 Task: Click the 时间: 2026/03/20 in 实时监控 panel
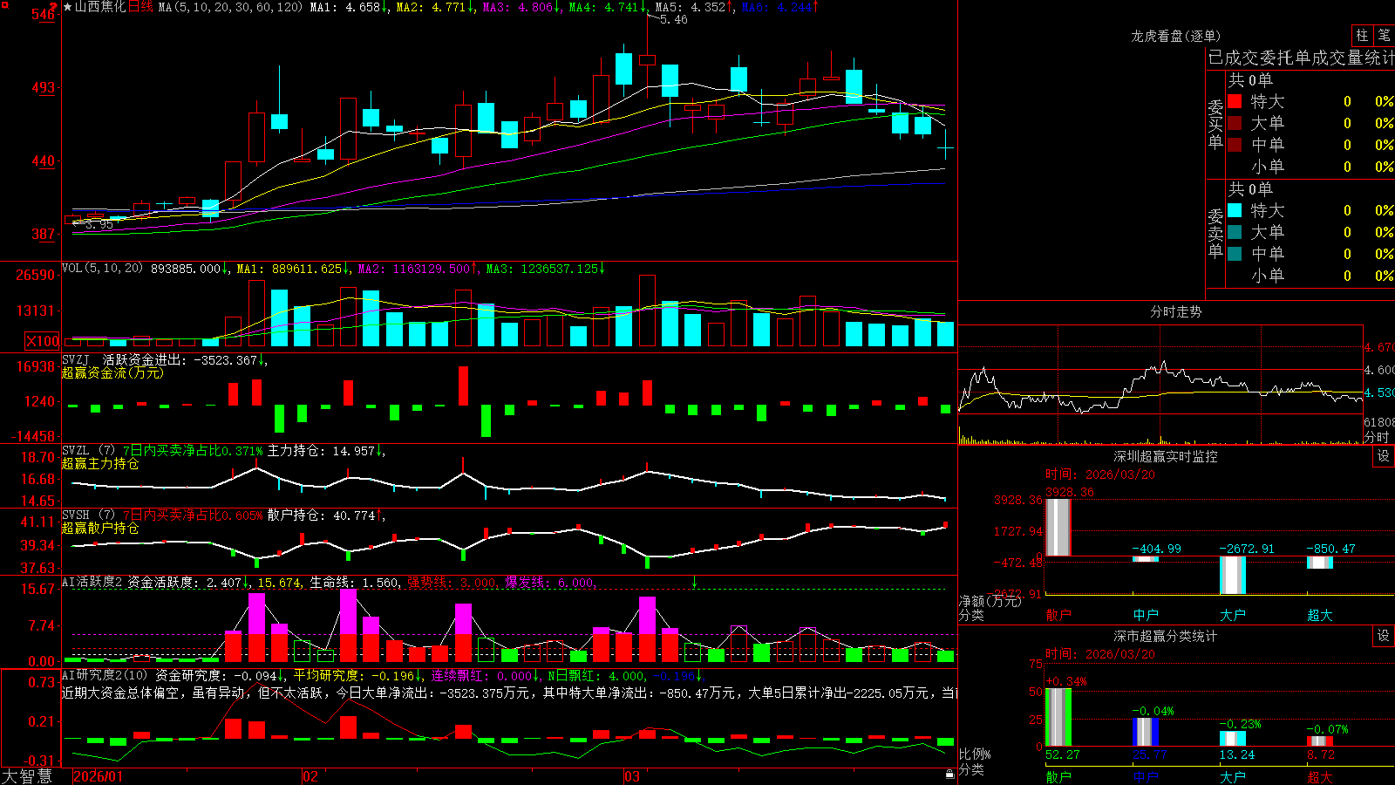point(1100,474)
